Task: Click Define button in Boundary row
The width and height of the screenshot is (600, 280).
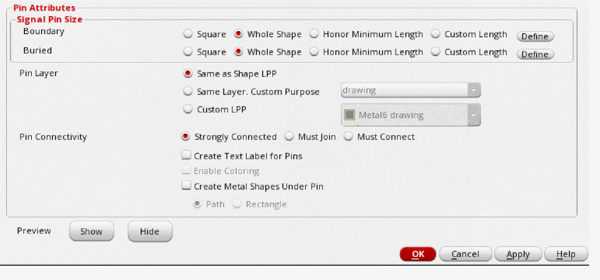Action: [535, 36]
